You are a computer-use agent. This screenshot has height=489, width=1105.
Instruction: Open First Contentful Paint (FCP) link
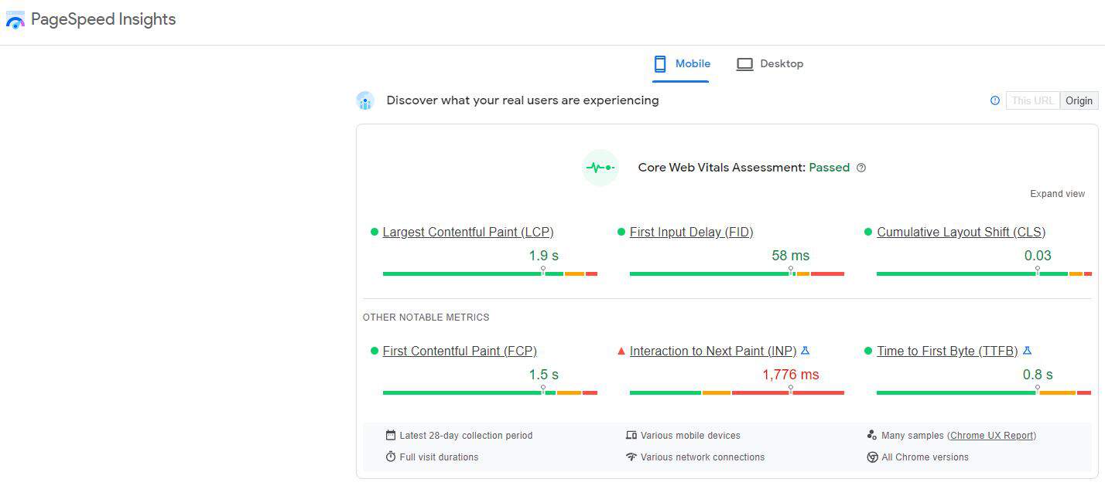click(x=460, y=351)
